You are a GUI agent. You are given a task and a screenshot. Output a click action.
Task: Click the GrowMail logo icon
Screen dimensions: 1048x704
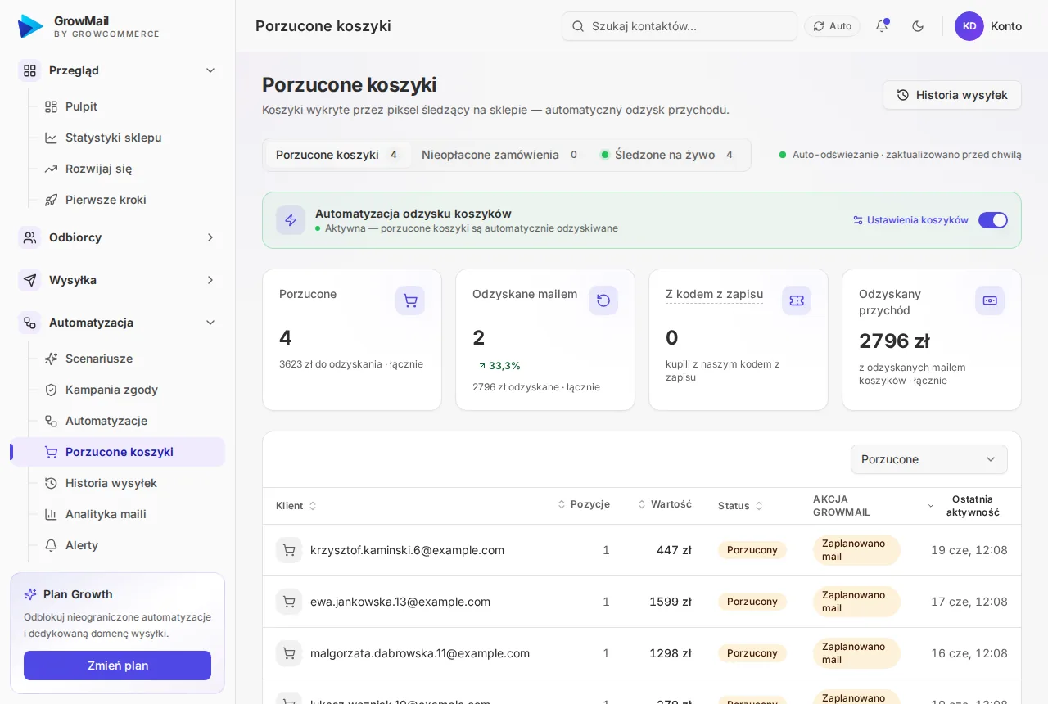tap(30, 26)
